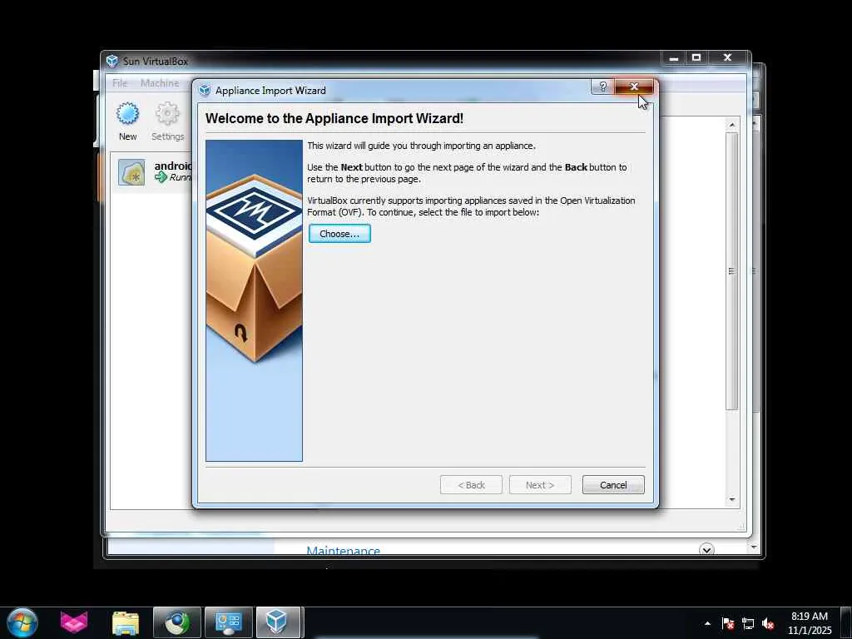Open Windows Explorer folder on taskbar

tap(126, 622)
